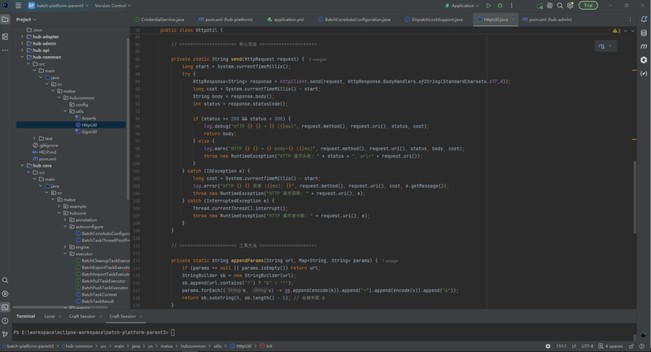Switch to pom.xml (hub-platform) tab

[x=226, y=20]
